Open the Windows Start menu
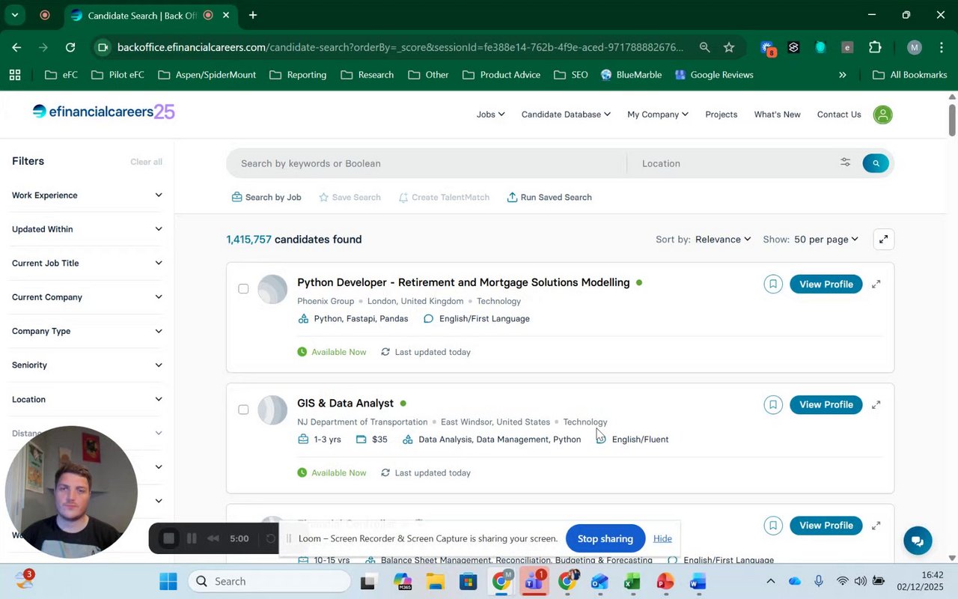The height and width of the screenshot is (599, 958). (168, 582)
